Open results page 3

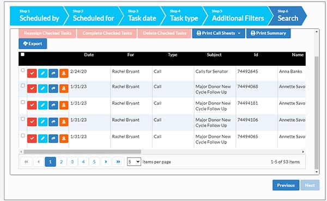(72, 162)
